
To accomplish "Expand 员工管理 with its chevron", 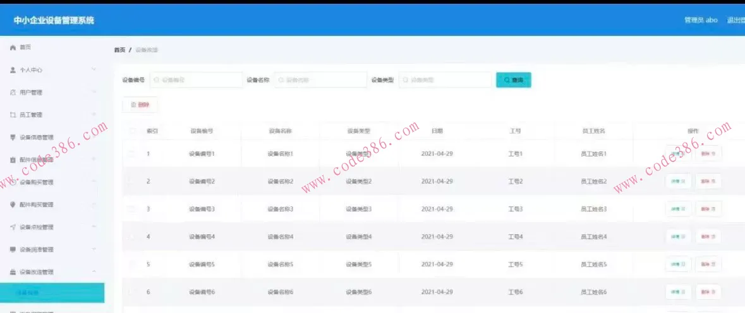I will (x=94, y=114).
